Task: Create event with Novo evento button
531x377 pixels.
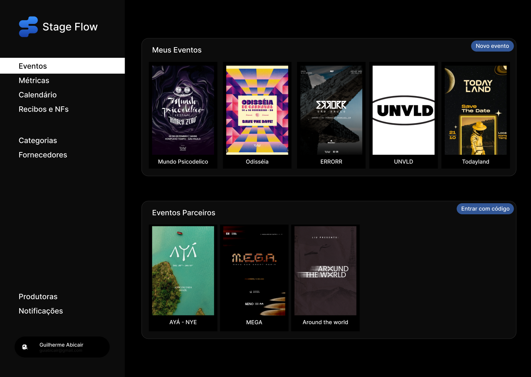Action: click(492, 46)
